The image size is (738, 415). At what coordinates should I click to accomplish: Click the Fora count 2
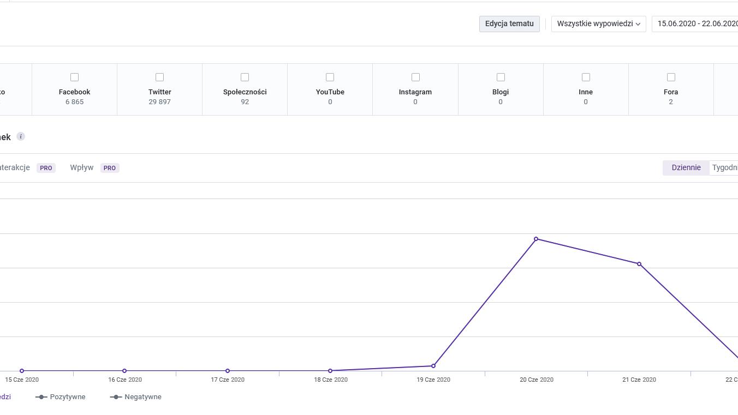671,102
